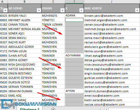Viewport: 140px width, 110px height.
Task: Open the UNVAN filter dropdown
Action: tap(62, 10)
